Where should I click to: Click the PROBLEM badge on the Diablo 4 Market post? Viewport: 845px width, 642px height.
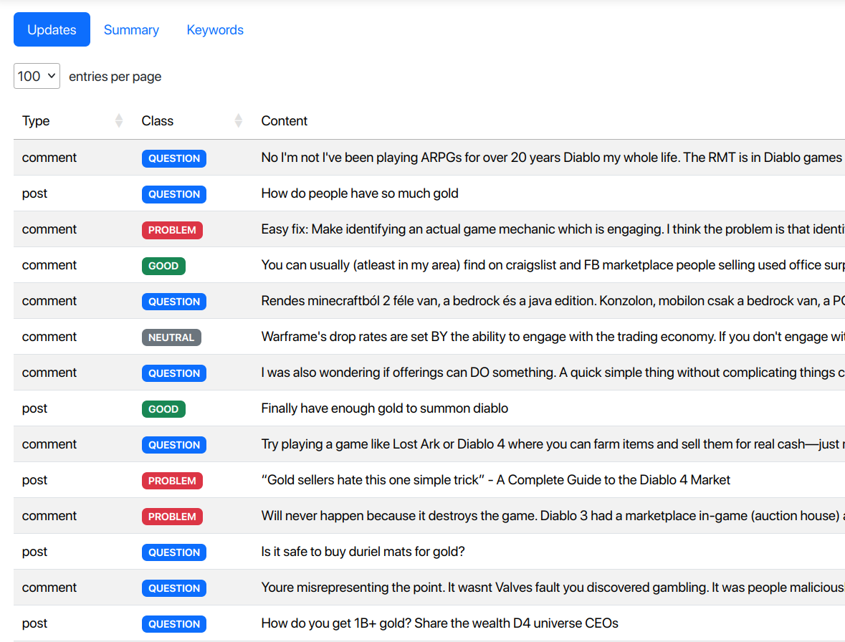pyautogui.click(x=172, y=480)
